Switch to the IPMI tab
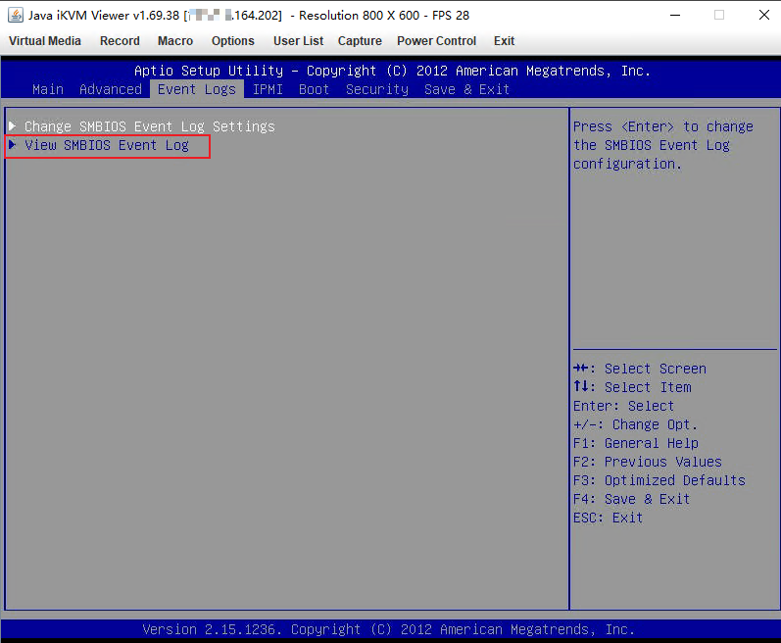Screen dimensions: 781x643 point(268,89)
